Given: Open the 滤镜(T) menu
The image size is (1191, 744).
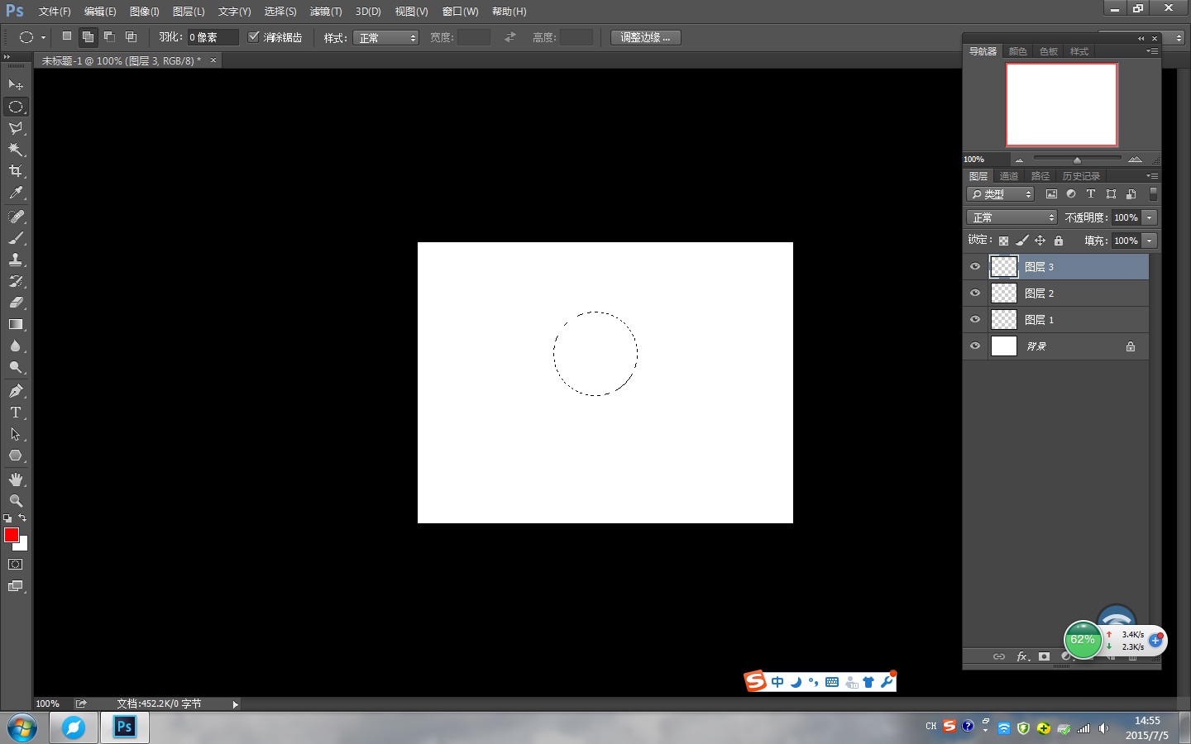Looking at the screenshot, I should pos(326,12).
